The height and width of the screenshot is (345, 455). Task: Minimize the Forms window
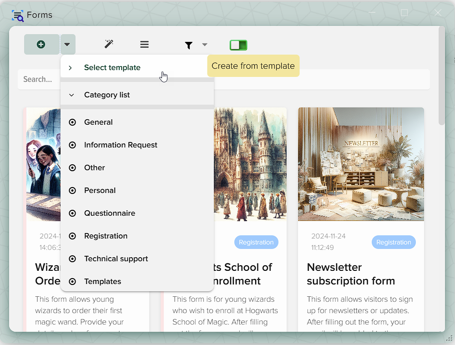372,12
